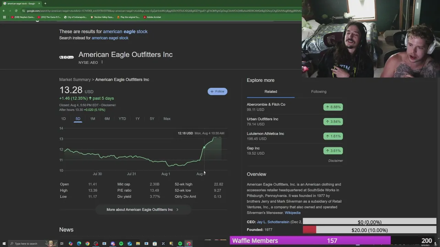Open a new browser tab with plus icon
Screen dimensions: 440x247
tap(45, 3)
